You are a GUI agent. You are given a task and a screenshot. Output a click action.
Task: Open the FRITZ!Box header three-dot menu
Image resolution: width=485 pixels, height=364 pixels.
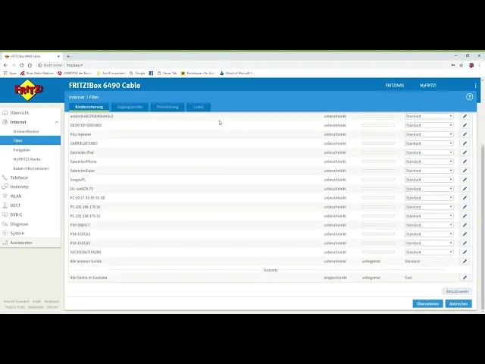475,86
